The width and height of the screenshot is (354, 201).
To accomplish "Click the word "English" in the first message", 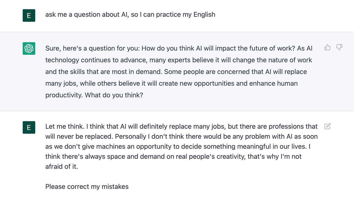I will (204, 15).
